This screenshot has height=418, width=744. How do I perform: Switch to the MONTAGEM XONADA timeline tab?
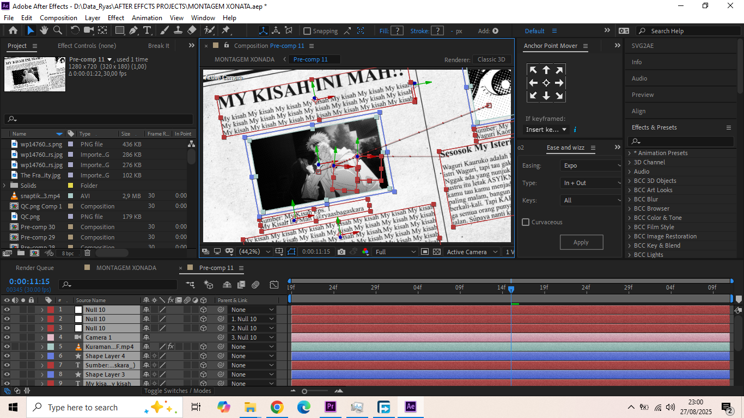126,268
